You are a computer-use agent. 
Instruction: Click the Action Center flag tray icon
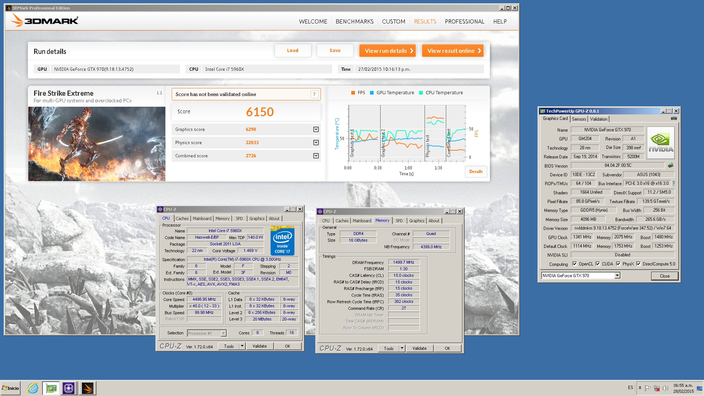click(x=648, y=388)
